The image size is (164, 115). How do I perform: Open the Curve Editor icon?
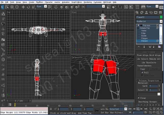[x=126, y=7]
